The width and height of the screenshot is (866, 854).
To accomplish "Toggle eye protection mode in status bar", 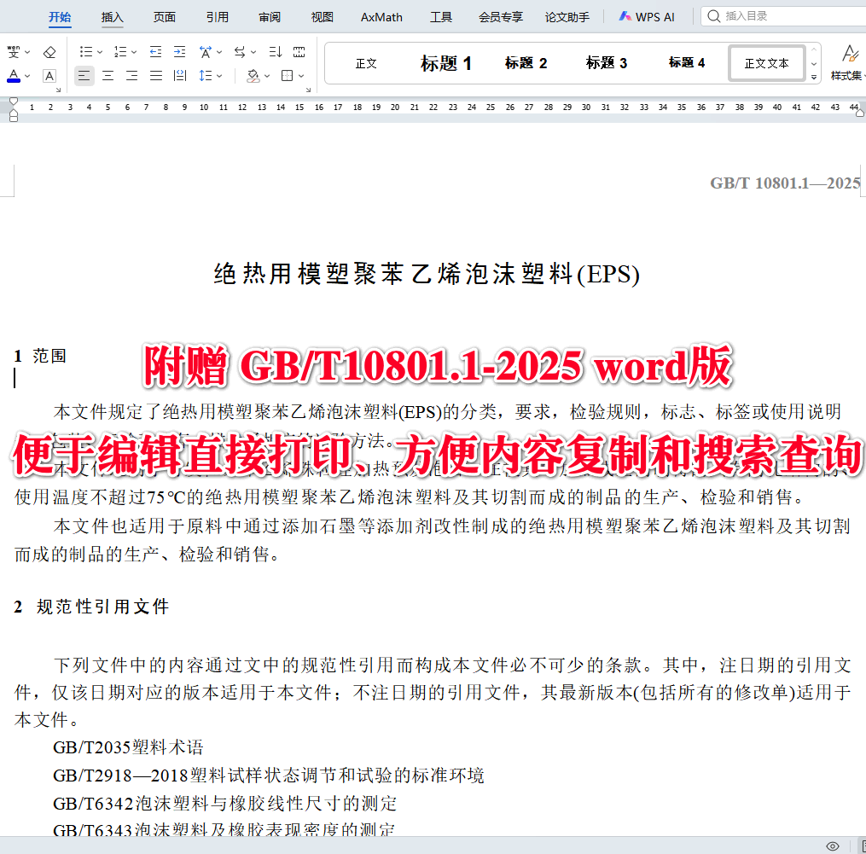I will click(833, 846).
